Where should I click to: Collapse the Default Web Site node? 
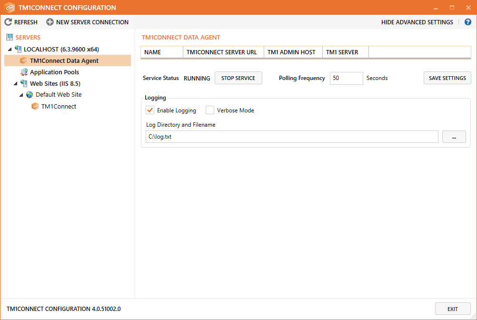pos(21,95)
